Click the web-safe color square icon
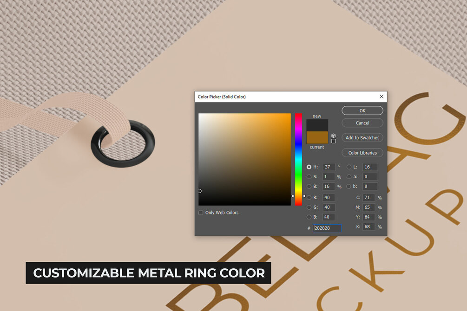The image size is (467, 311). (334, 141)
